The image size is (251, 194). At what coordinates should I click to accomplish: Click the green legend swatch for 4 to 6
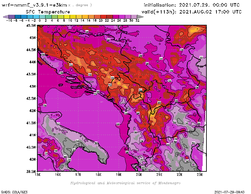55,17
